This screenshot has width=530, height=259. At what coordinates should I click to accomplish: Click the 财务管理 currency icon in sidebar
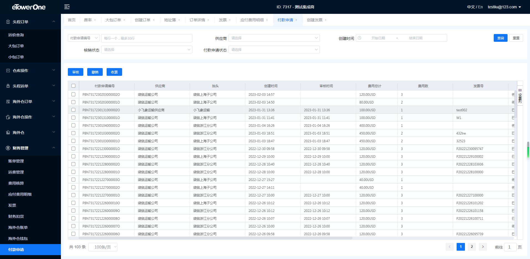(x=8, y=148)
